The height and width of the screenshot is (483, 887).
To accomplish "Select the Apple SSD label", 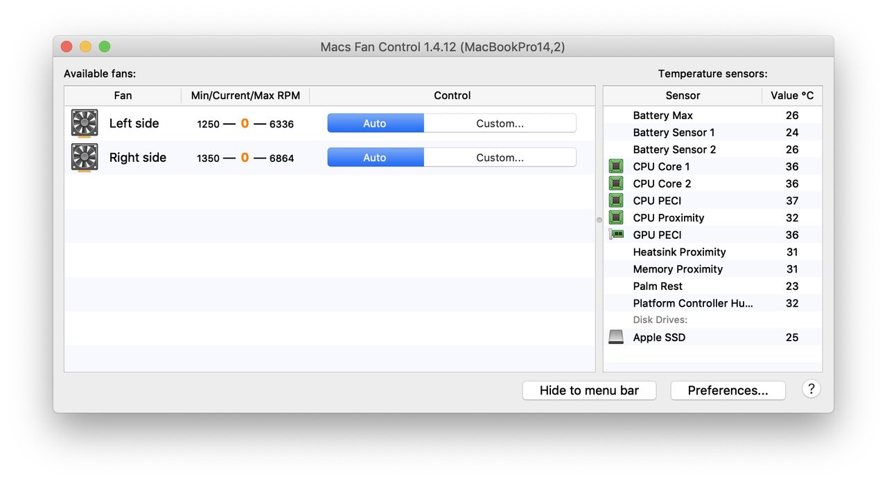I will [x=659, y=337].
